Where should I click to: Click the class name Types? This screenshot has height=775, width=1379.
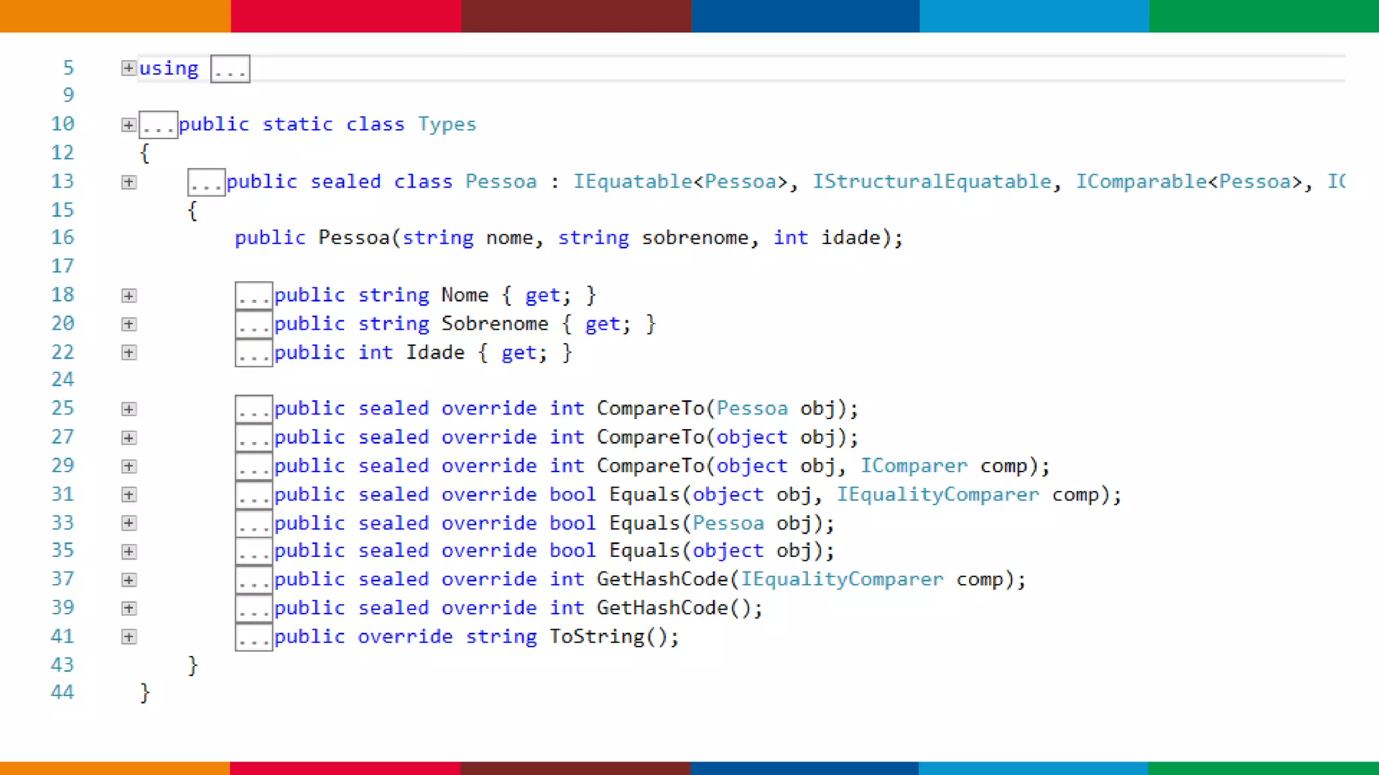point(447,124)
